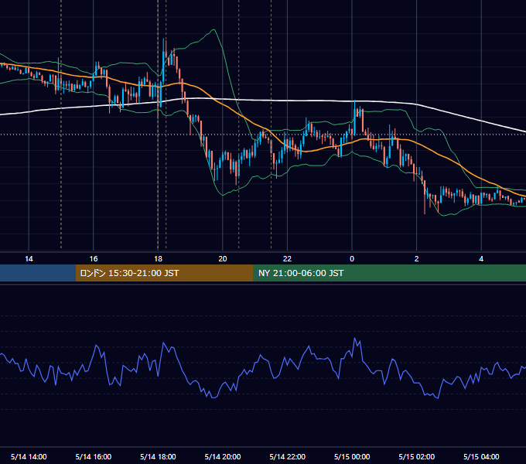Click the 5/14 22:00 time label
Viewport: 526px width, 464px height.
(288, 456)
